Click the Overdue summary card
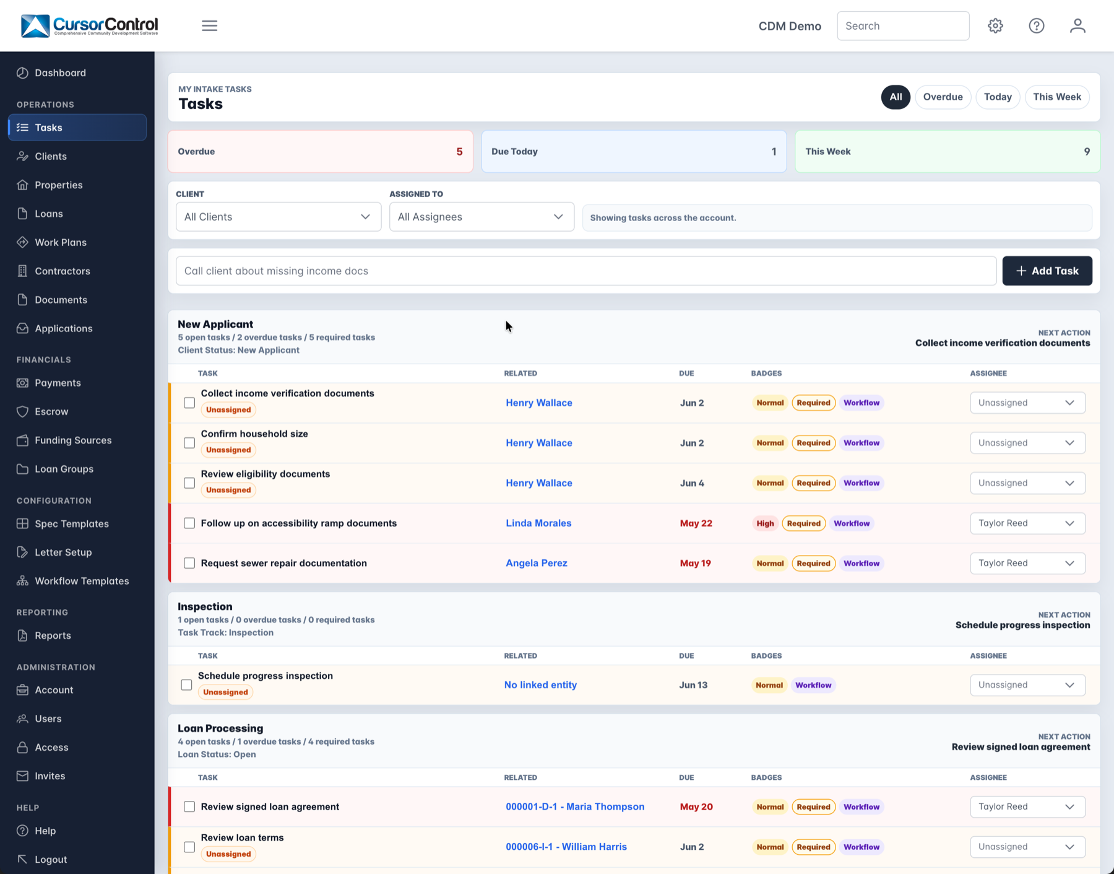The width and height of the screenshot is (1114, 874). pyautogui.click(x=321, y=151)
